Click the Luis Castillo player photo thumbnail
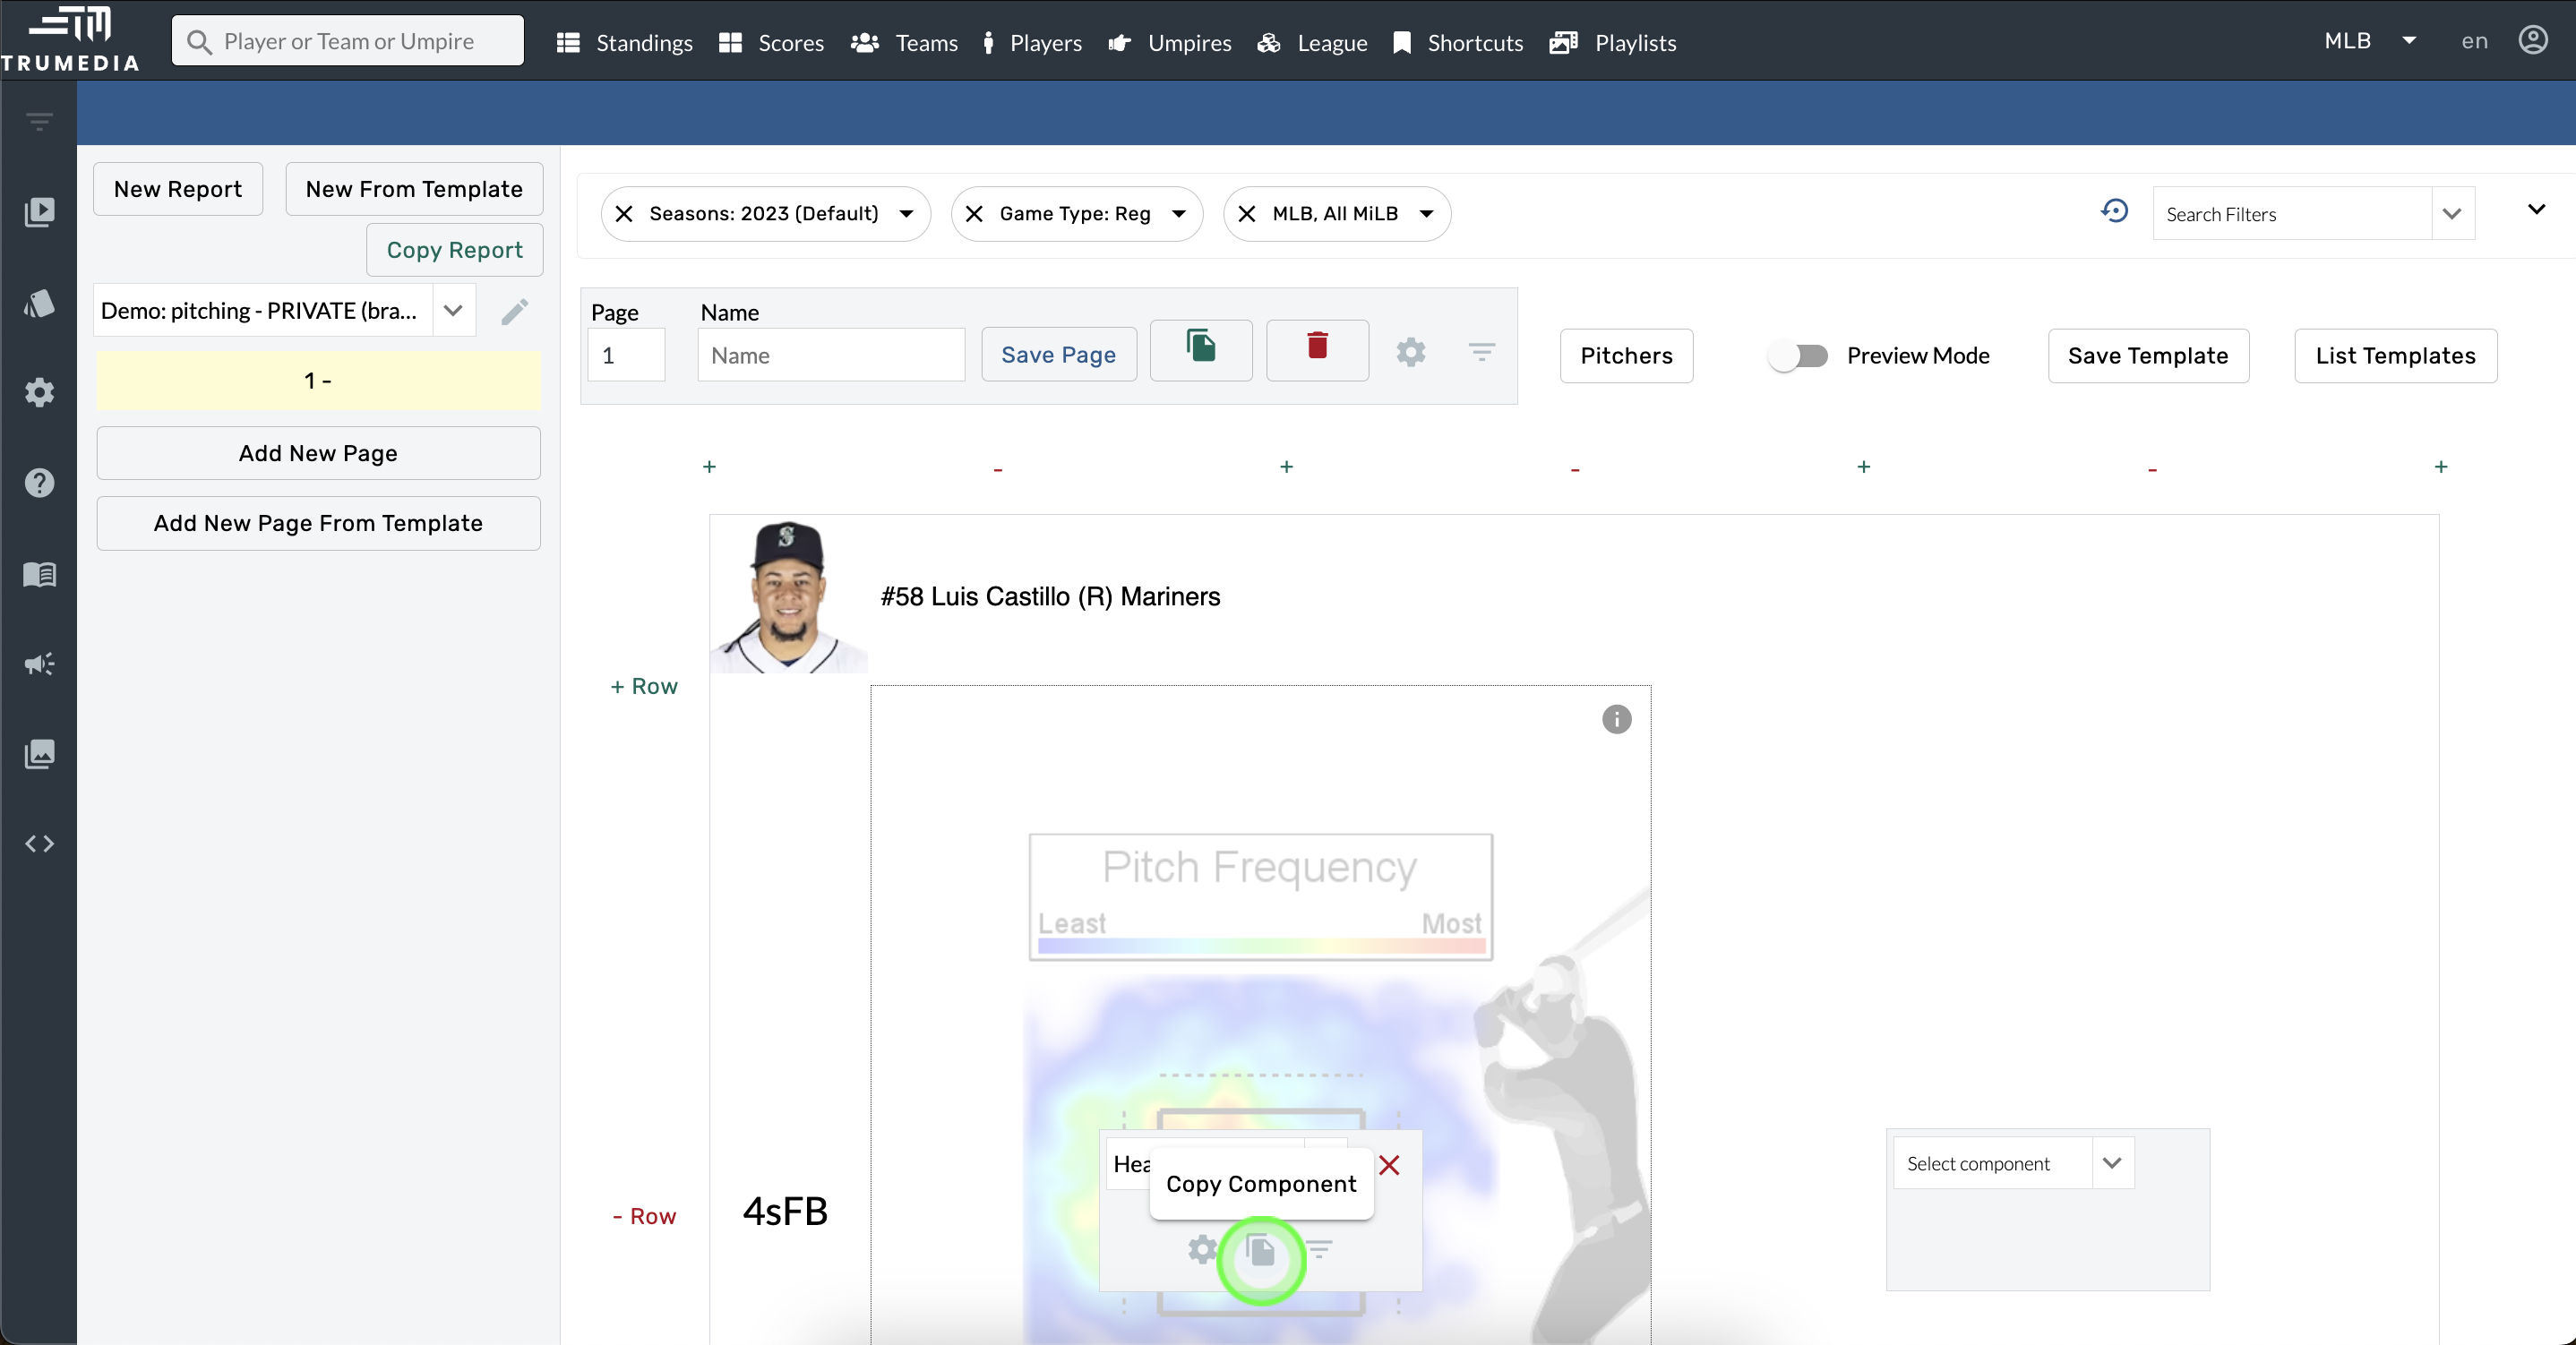Screen dimensions: 2576x1345 (x=791, y=595)
